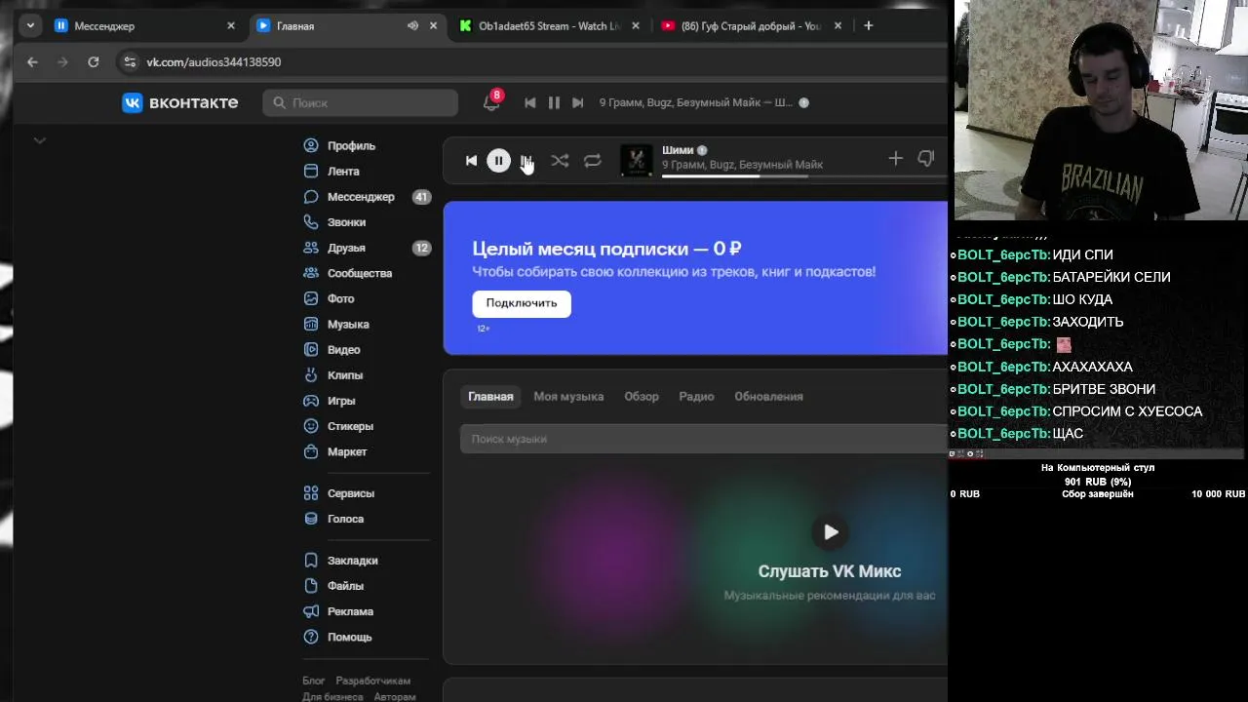Click the Сервисы grid icon

[x=311, y=493]
